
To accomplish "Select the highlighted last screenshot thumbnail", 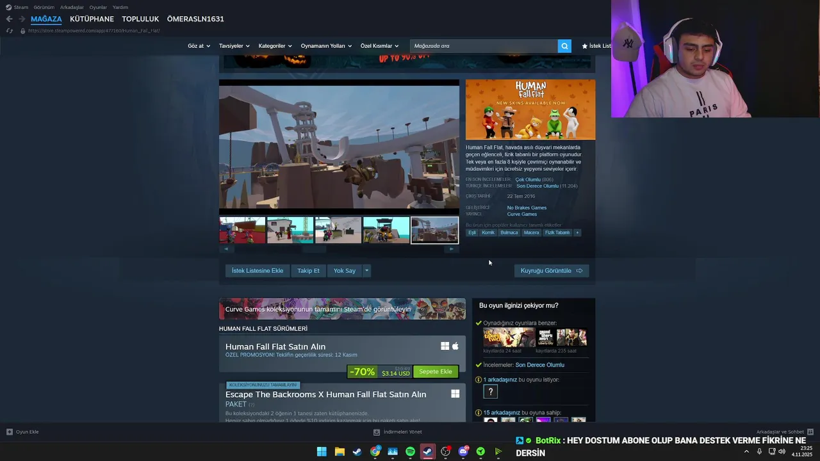I will (x=434, y=230).
